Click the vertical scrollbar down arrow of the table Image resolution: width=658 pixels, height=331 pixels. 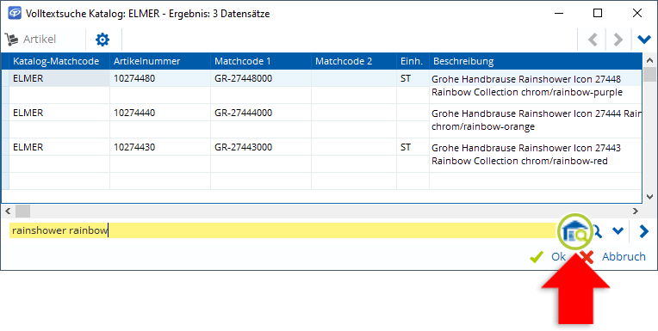(649, 197)
